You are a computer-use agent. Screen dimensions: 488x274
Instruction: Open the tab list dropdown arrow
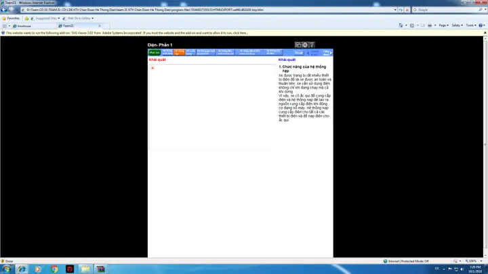coord(9,26)
